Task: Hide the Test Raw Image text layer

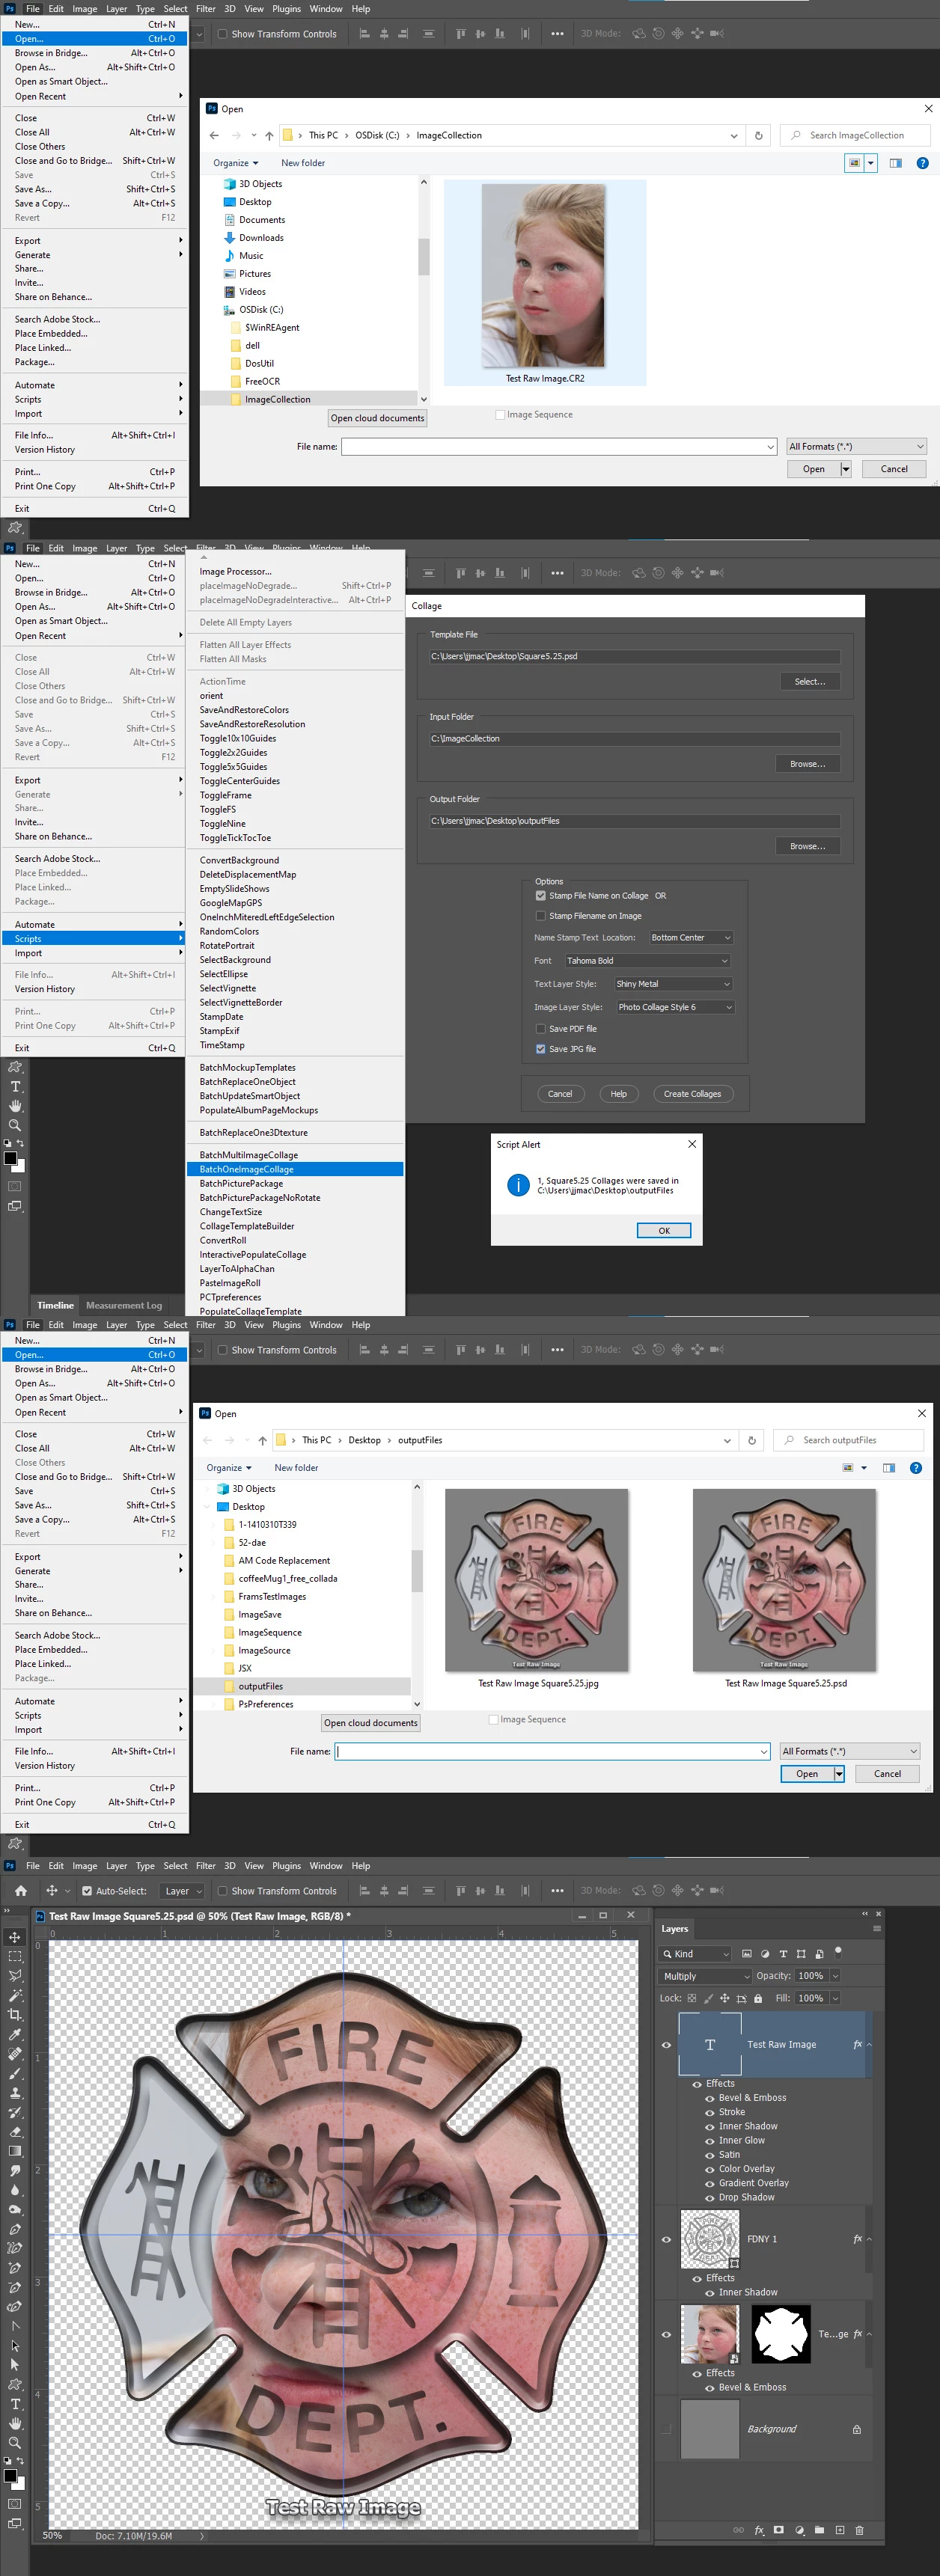Action: click(666, 2045)
